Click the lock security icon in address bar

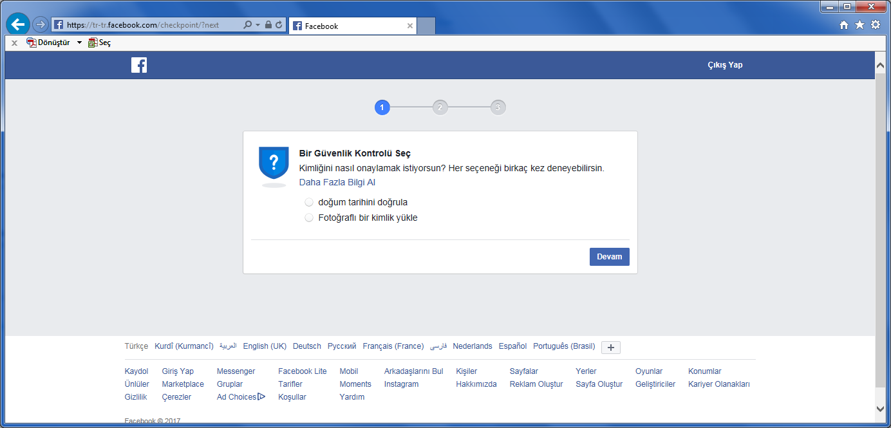pos(268,25)
